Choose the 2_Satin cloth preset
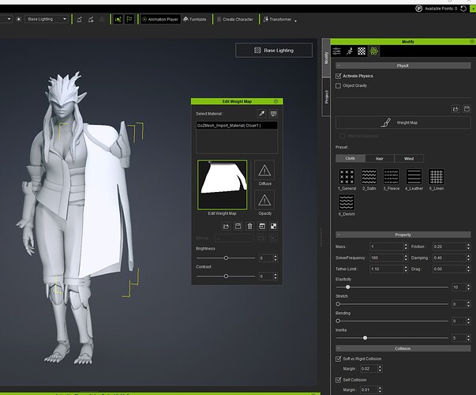Viewport: 476px width, 395px height. tap(369, 176)
